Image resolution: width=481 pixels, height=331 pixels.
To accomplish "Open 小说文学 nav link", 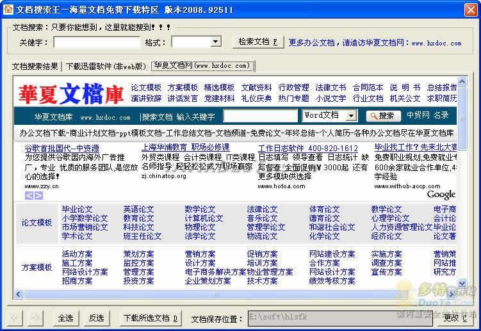I will click(330, 99).
